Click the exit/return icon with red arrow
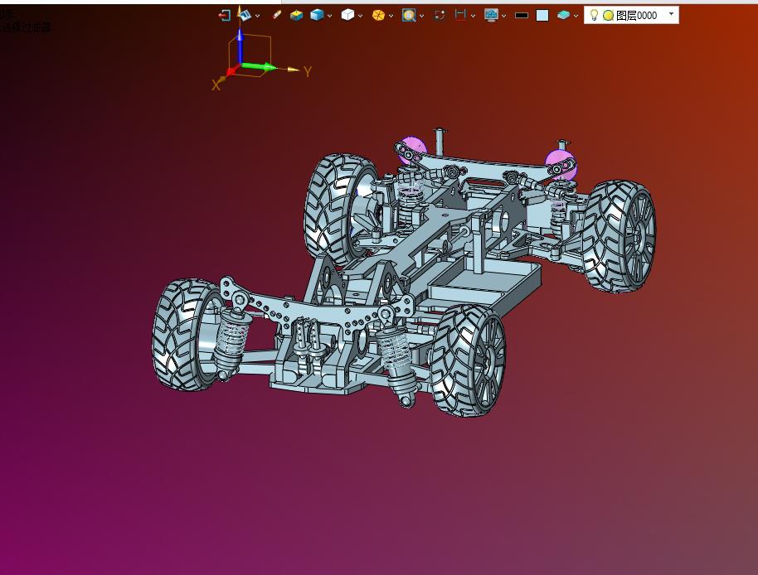 [x=224, y=16]
